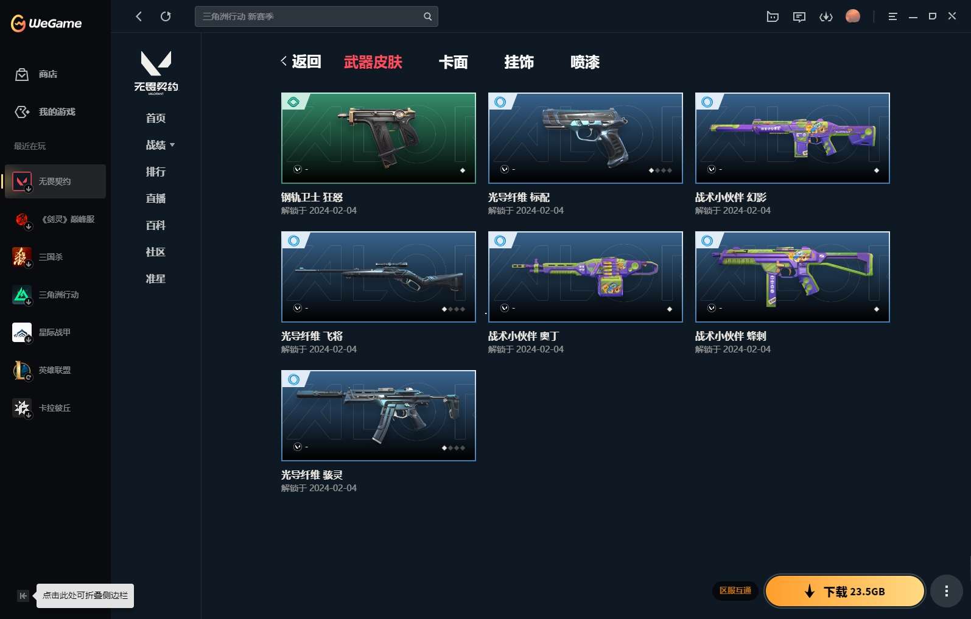Expand dropdown chevron on 钢轨卫士 狂怒 card
971x619 pixels.
[x=298, y=169]
